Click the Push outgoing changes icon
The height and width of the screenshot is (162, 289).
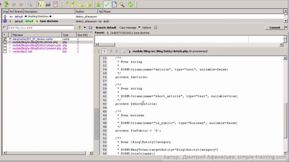click(89, 4)
